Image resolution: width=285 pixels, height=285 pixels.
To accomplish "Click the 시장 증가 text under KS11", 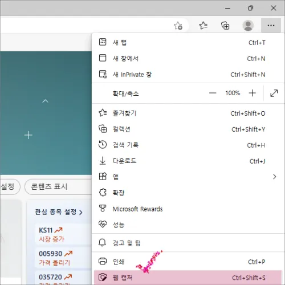I will coord(52,239).
